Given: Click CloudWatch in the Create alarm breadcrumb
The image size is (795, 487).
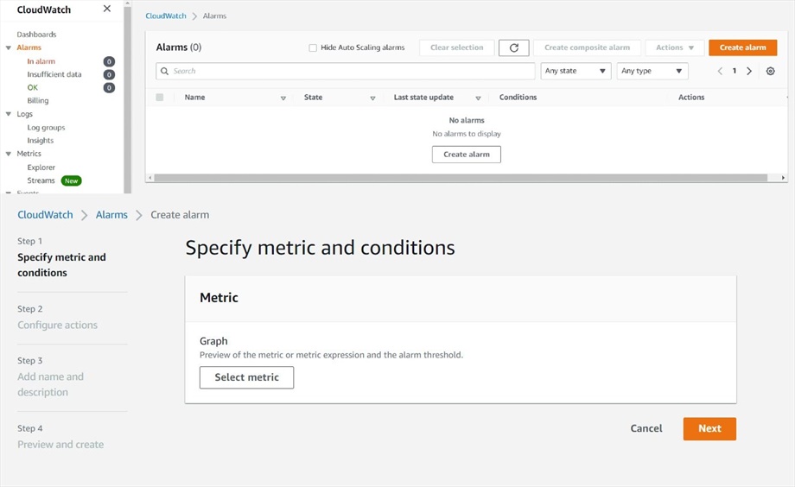Looking at the screenshot, I should (x=45, y=215).
